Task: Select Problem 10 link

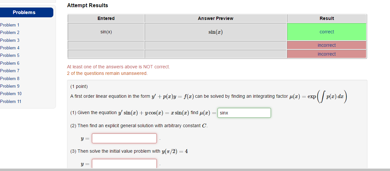Action: coord(11,94)
